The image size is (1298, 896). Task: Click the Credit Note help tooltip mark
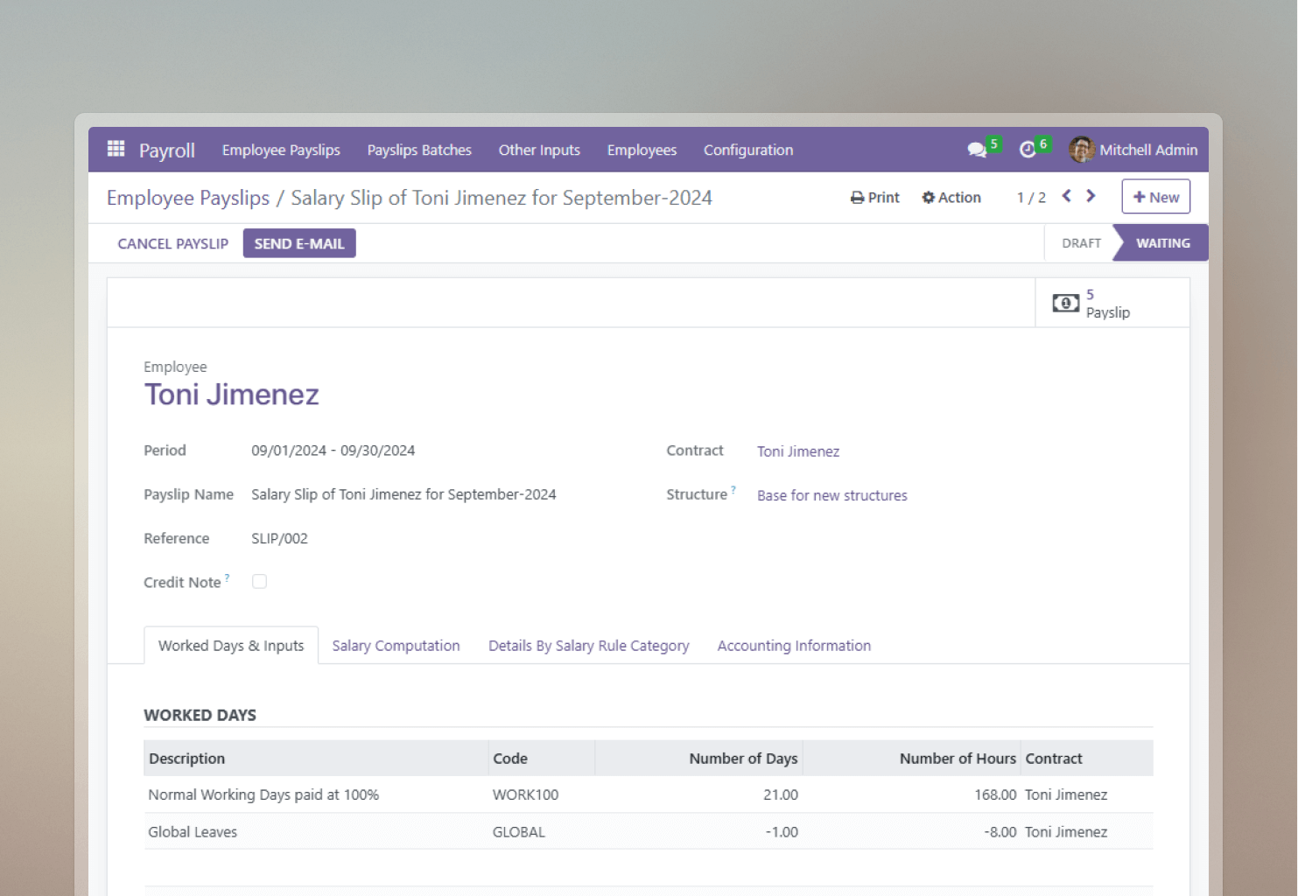pos(227,577)
